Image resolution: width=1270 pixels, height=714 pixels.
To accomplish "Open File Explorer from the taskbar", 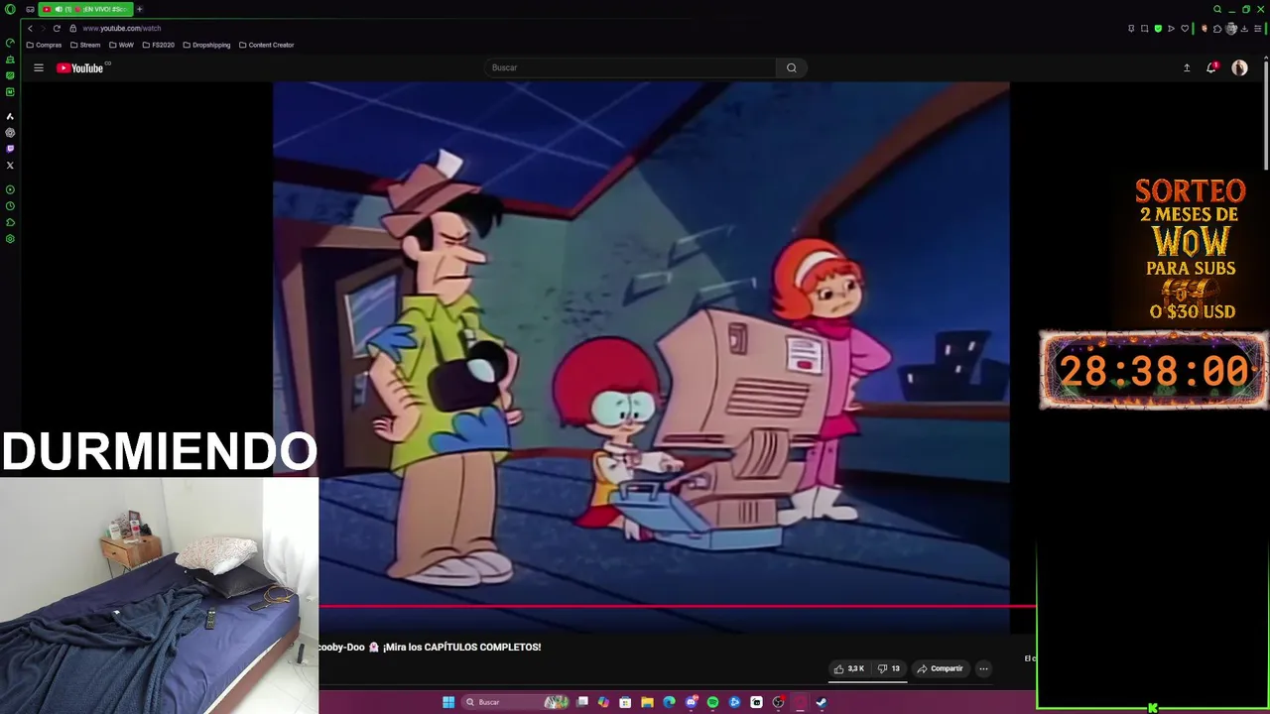I will pos(647,702).
